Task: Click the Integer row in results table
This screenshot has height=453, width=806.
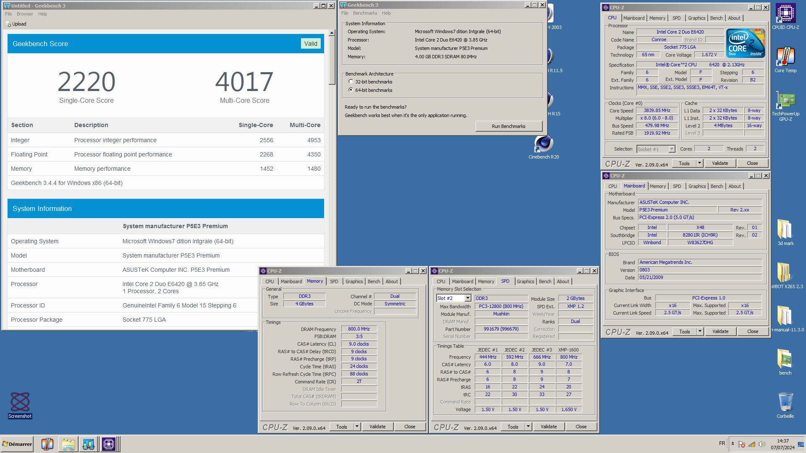Action: tap(166, 140)
